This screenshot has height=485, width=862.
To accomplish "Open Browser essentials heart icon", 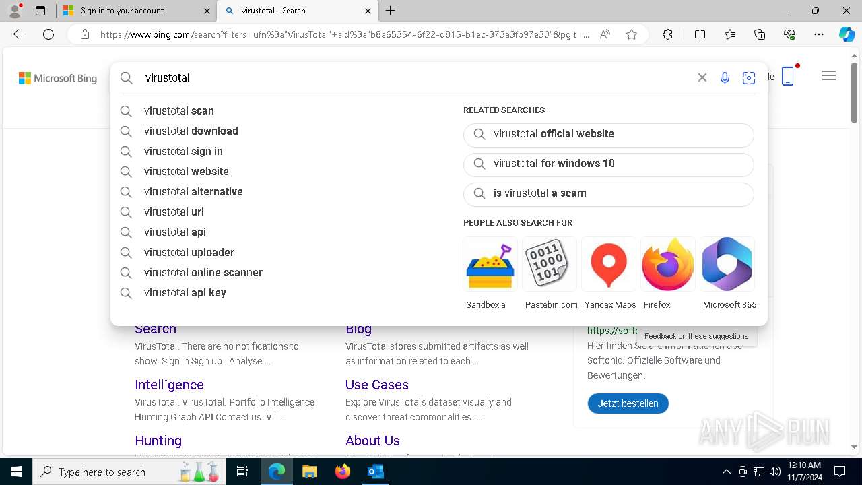I will coord(789,34).
